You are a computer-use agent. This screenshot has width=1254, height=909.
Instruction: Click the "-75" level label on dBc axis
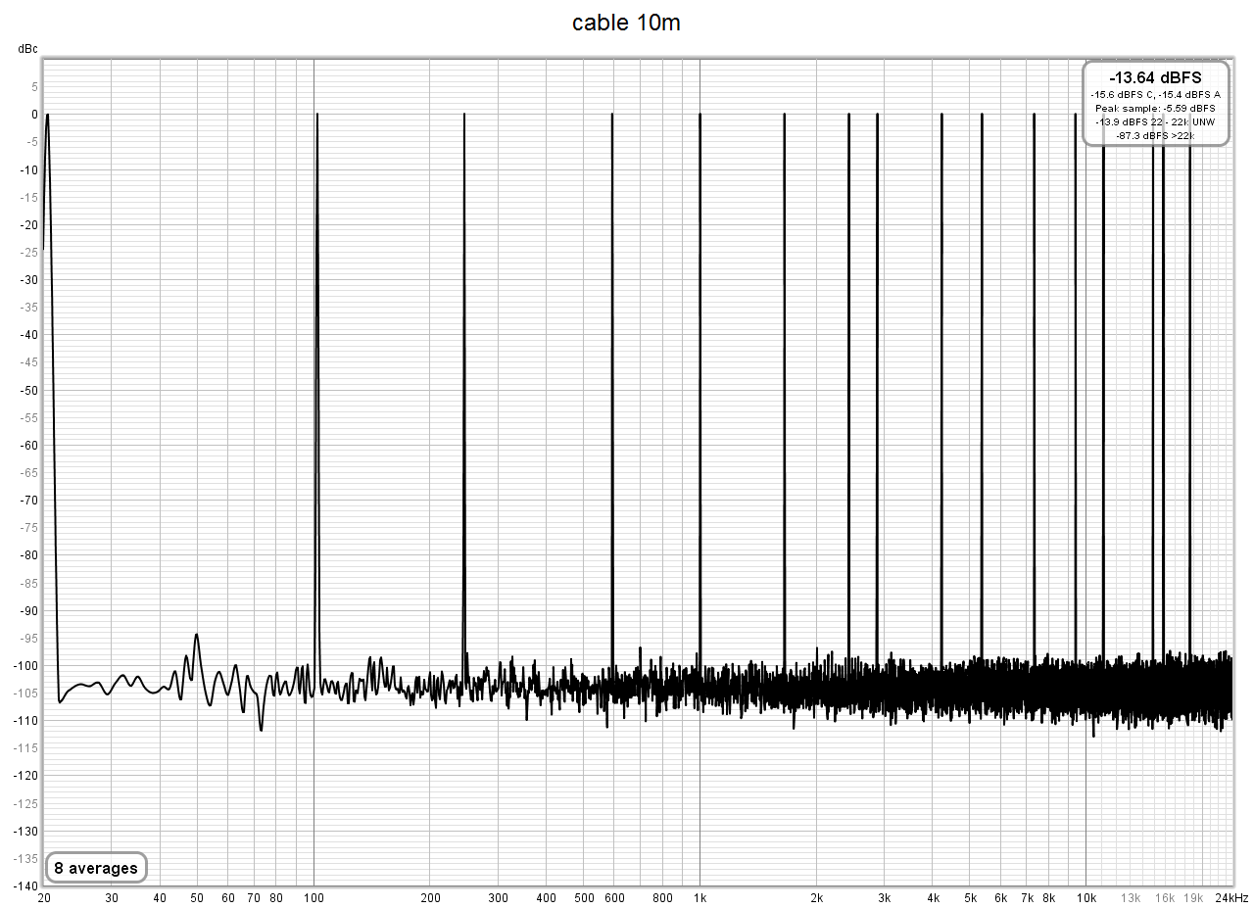click(28, 527)
